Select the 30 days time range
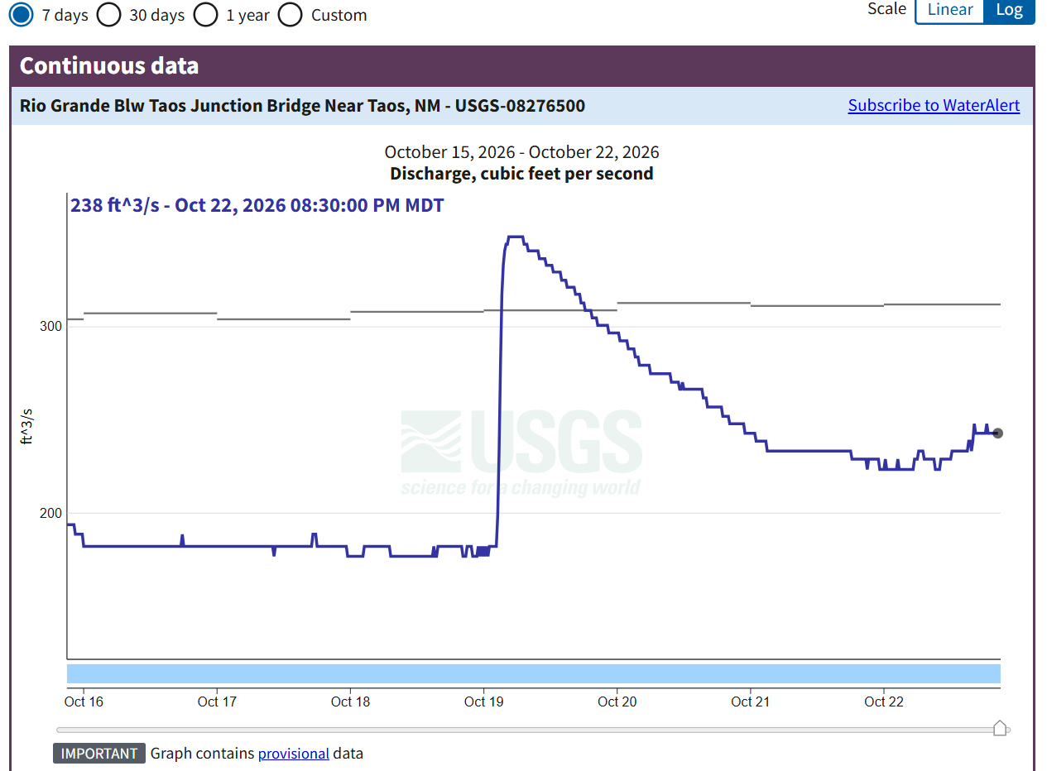The image size is (1047, 771). tap(109, 15)
